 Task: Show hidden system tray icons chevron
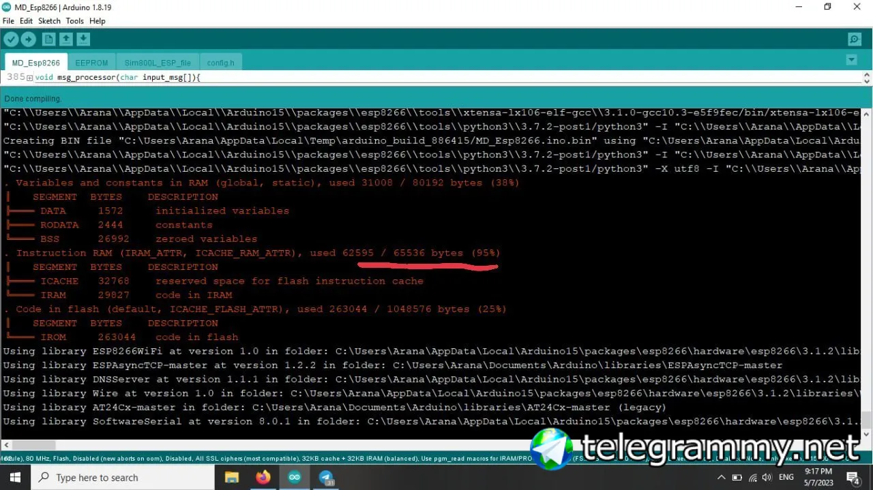721,477
